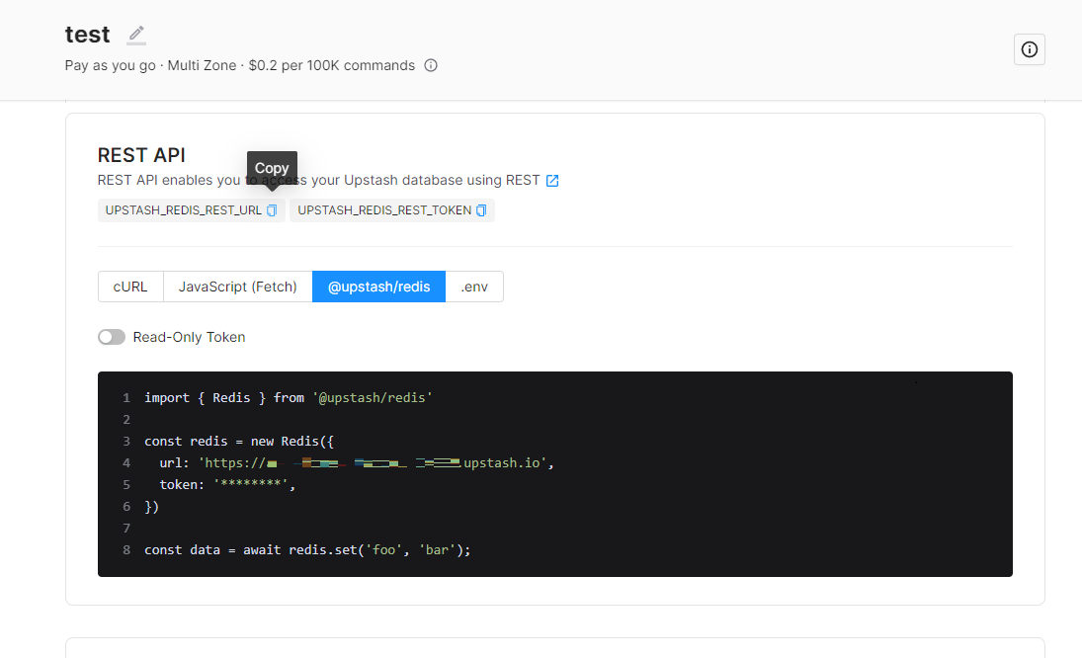Click the redis.set('foo', 'bar') code line
The height and width of the screenshot is (658, 1082).
pyautogui.click(x=307, y=549)
